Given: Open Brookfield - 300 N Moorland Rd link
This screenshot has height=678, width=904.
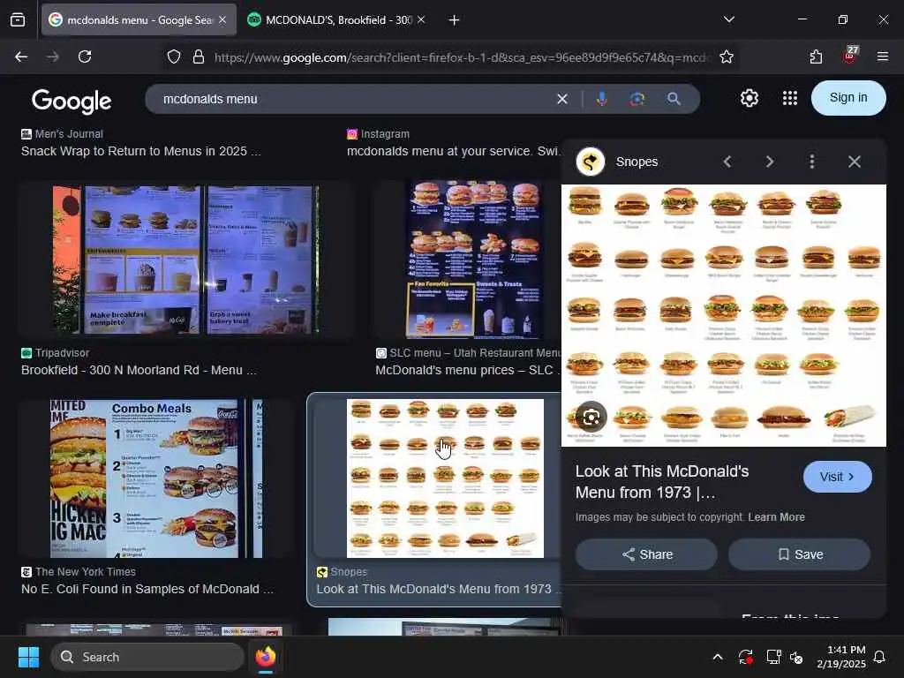Looking at the screenshot, I should 139,370.
